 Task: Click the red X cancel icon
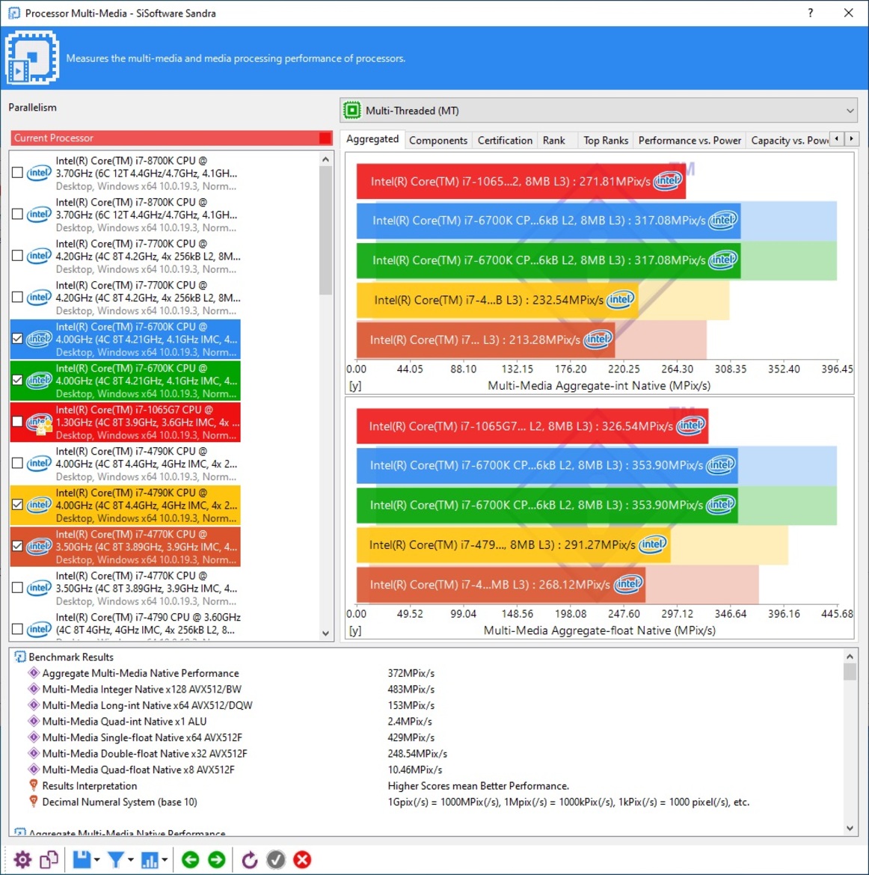302,859
